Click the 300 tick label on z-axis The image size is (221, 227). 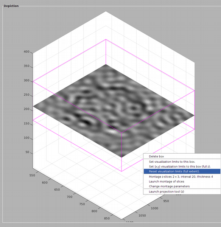coord(26,81)
